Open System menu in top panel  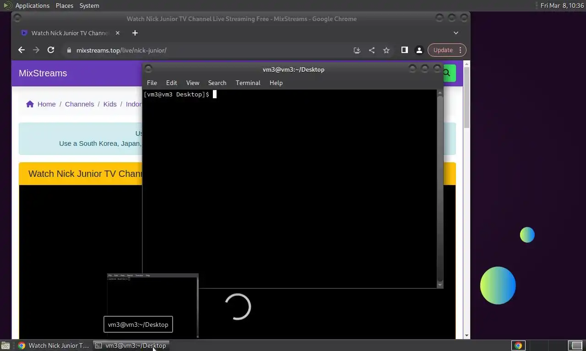89,5
